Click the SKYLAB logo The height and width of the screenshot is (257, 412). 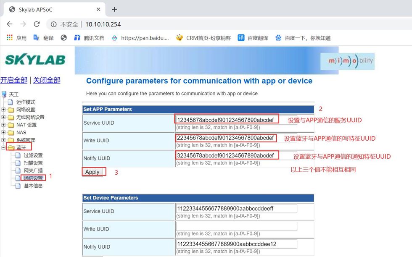point(35,59)
